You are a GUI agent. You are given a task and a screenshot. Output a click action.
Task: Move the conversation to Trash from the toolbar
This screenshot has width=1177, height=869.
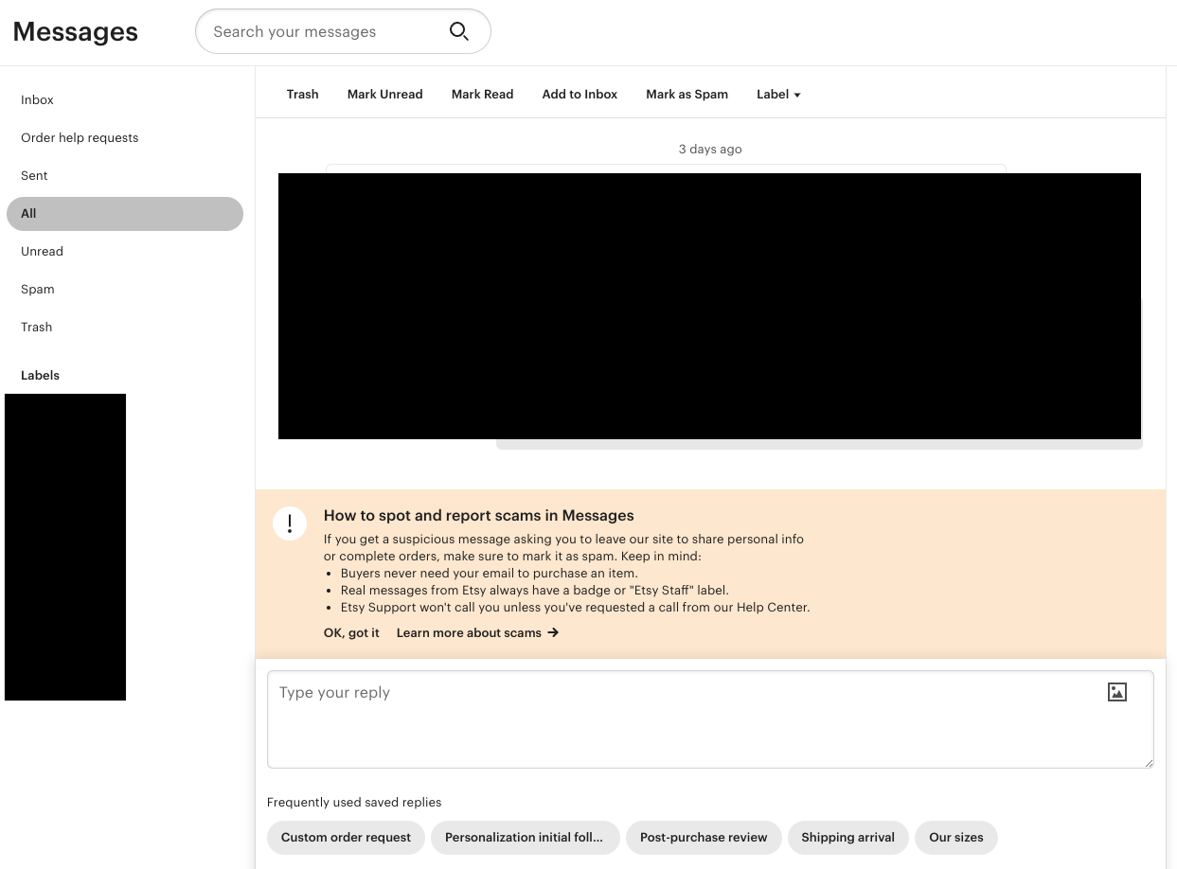pyautogui.click(x=303, y=94)
